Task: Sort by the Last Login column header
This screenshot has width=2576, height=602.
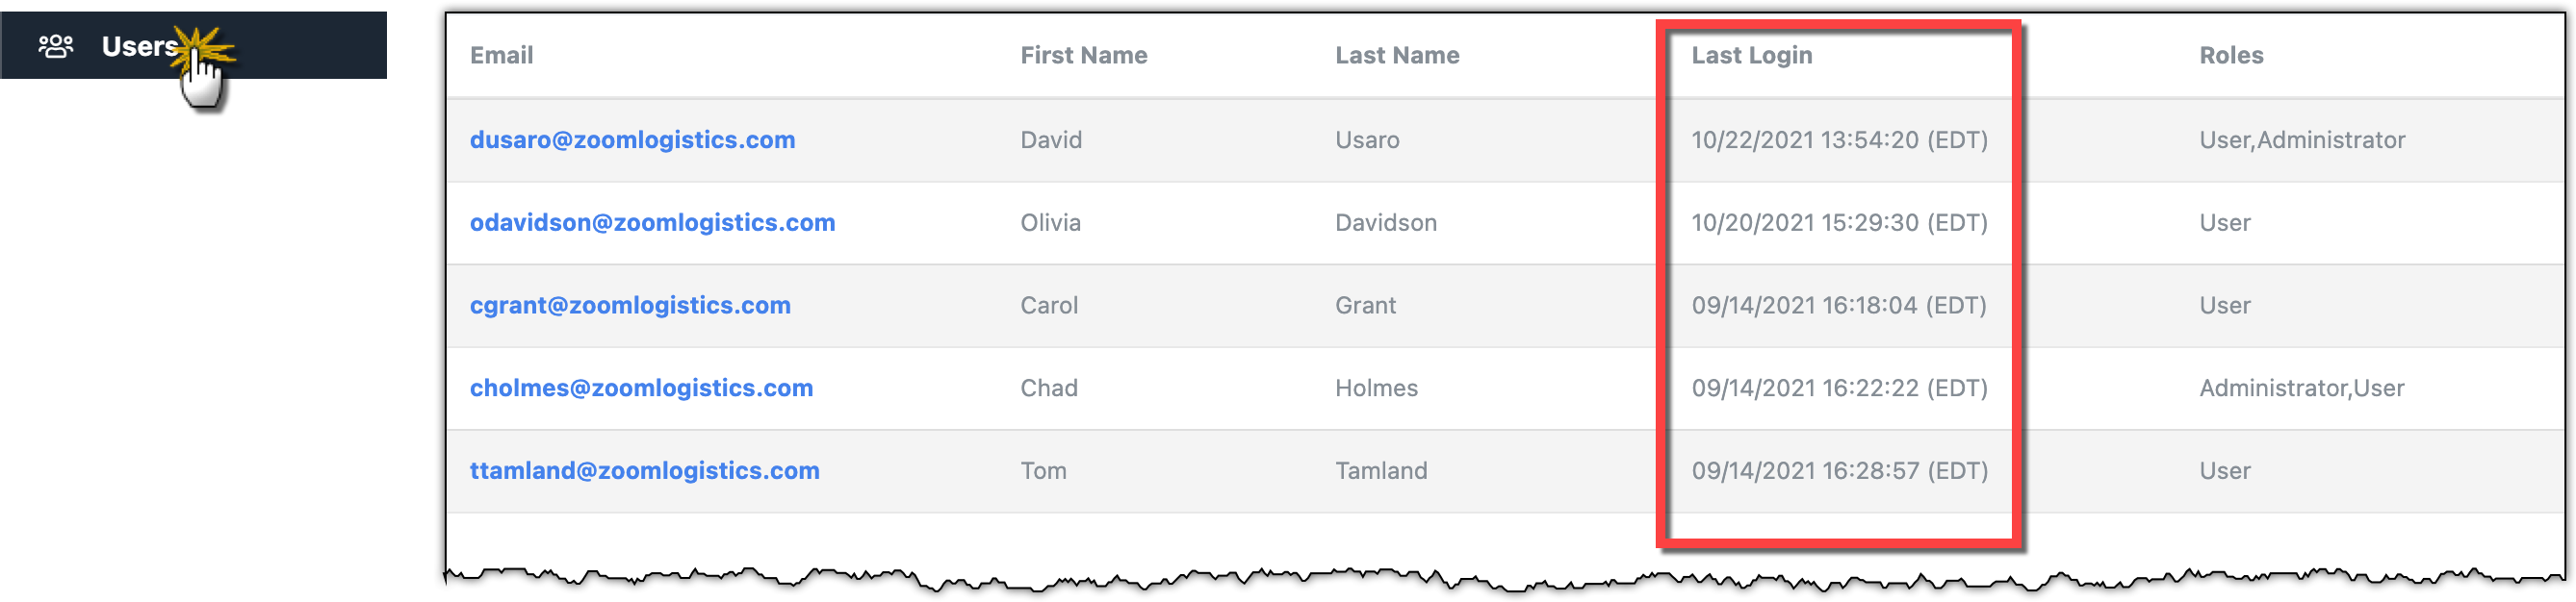Action: pyautogui.click(x=1751, y=56)
